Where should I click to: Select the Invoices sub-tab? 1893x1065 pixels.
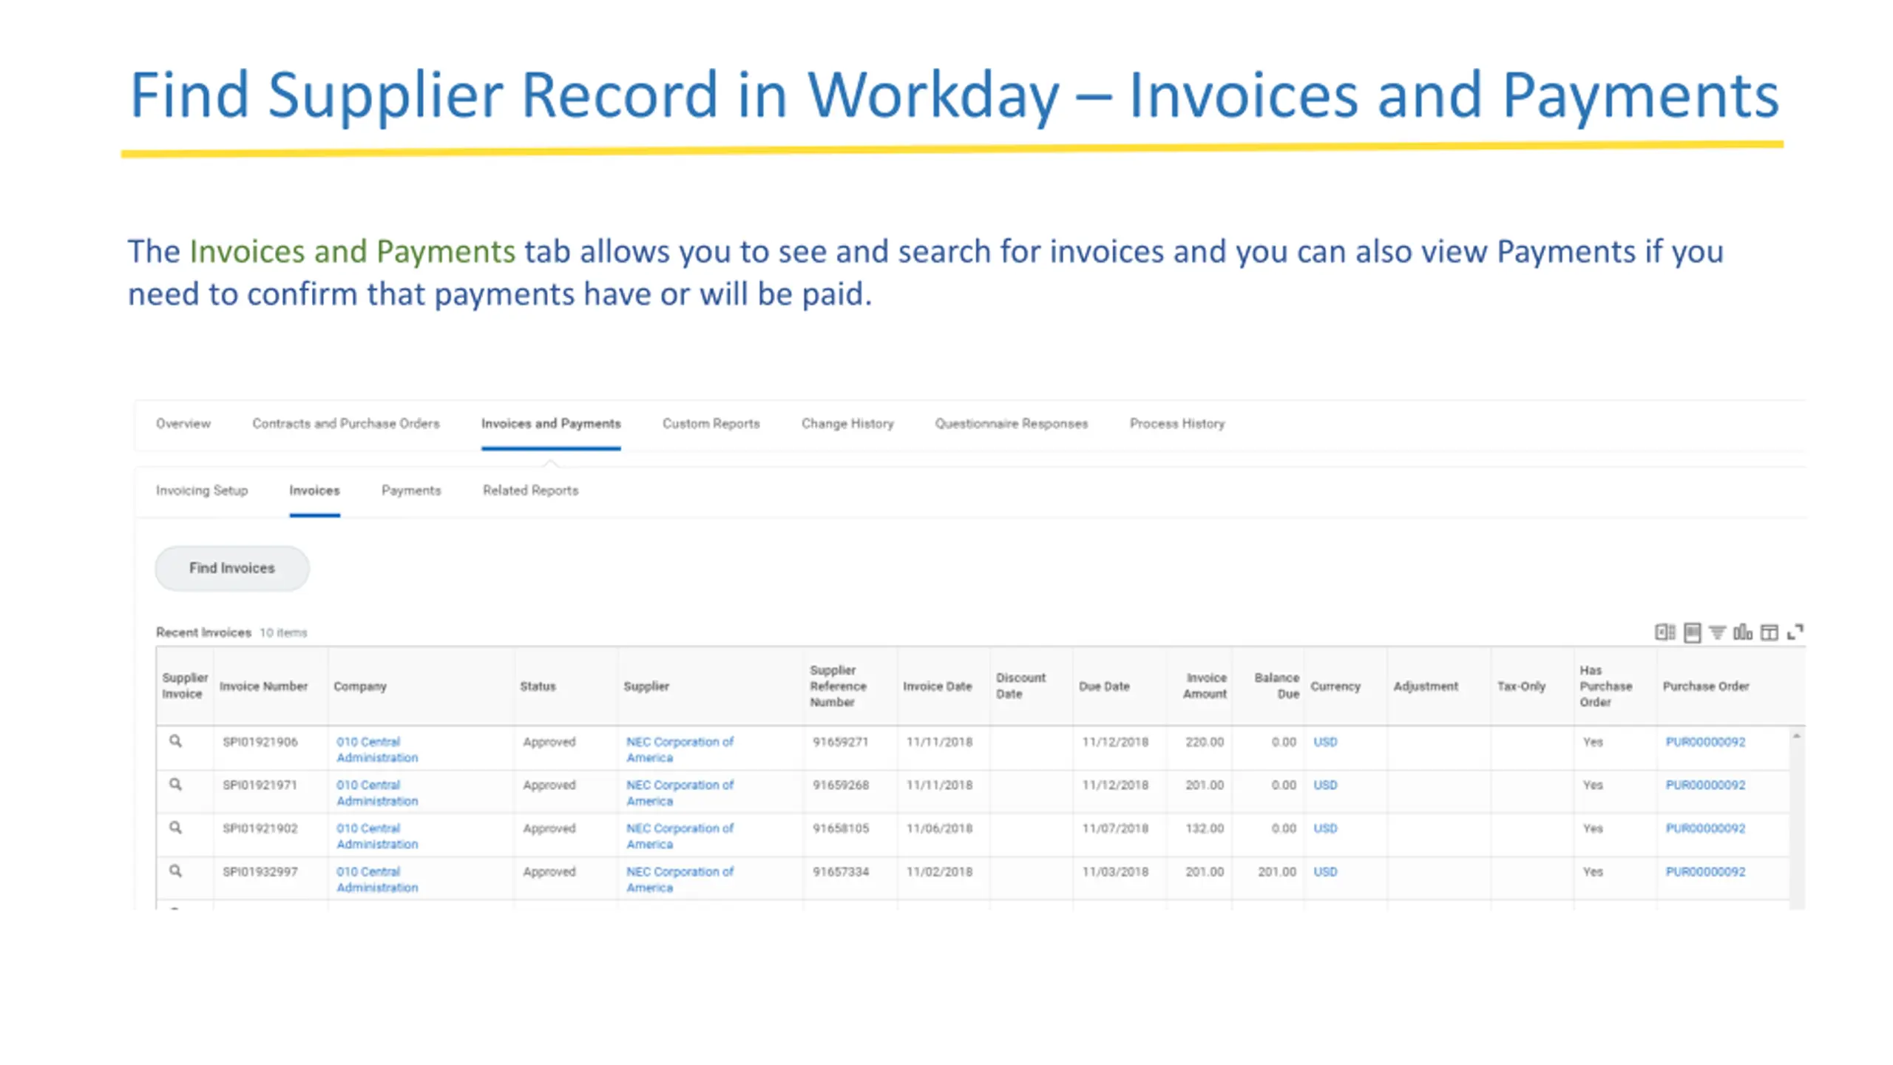tap(314, 490)
